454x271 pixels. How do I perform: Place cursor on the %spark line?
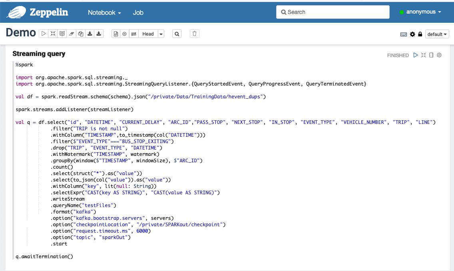pos(24,65)
